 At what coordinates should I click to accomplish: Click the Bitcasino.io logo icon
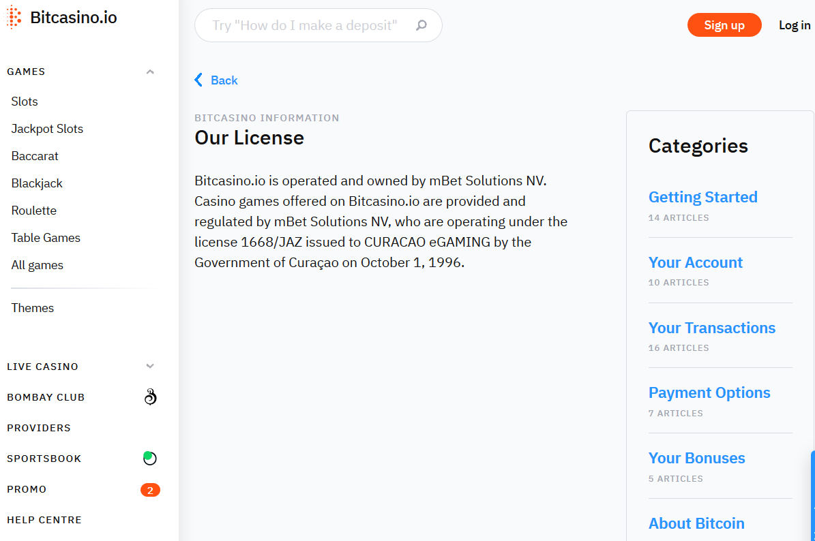click(14, 17)
